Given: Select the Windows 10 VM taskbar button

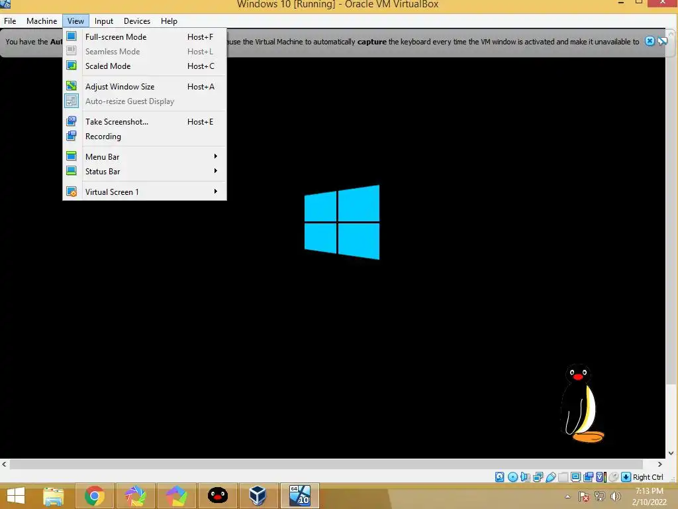Looking at the screenshot, I should (x=300, y=496).
